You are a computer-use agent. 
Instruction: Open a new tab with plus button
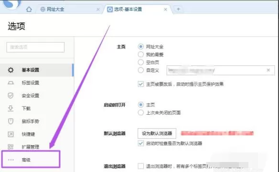tap(178, 9)
